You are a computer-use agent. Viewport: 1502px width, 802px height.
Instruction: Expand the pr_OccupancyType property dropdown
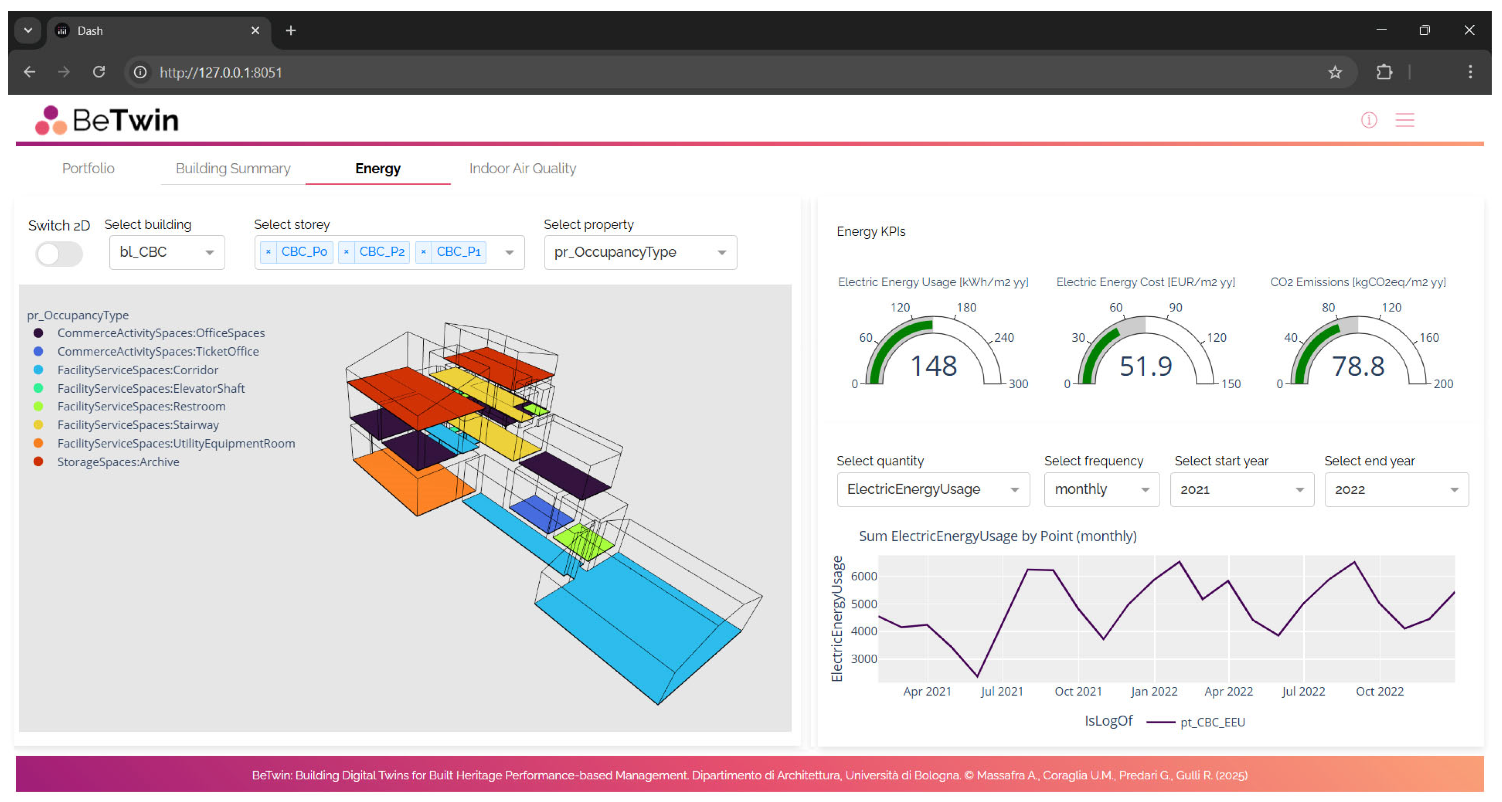pyautogui.click(x=640, y=252)
